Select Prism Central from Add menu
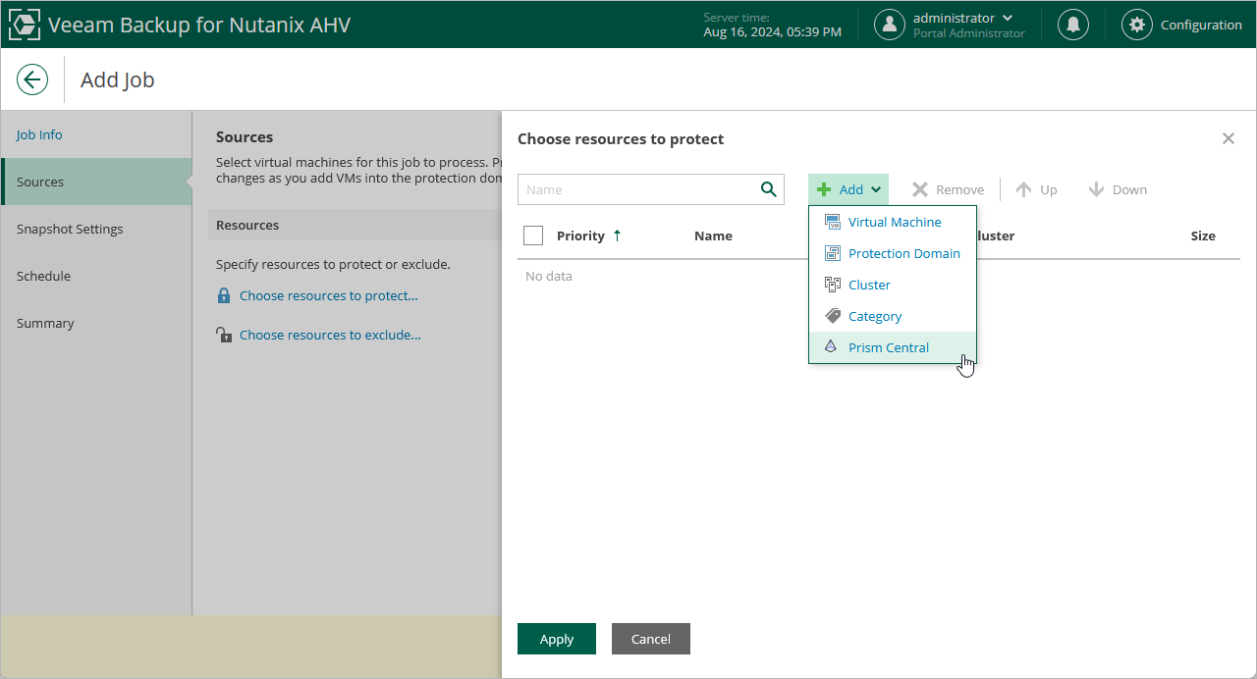 (x=893, y=347)
